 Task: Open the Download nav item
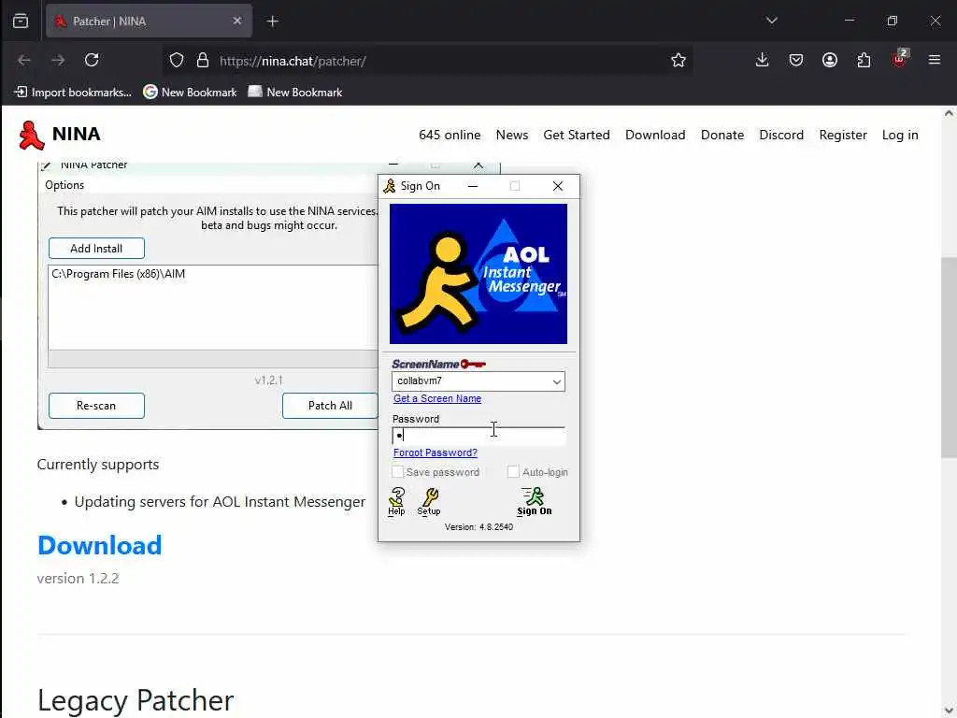coord(655,135)
